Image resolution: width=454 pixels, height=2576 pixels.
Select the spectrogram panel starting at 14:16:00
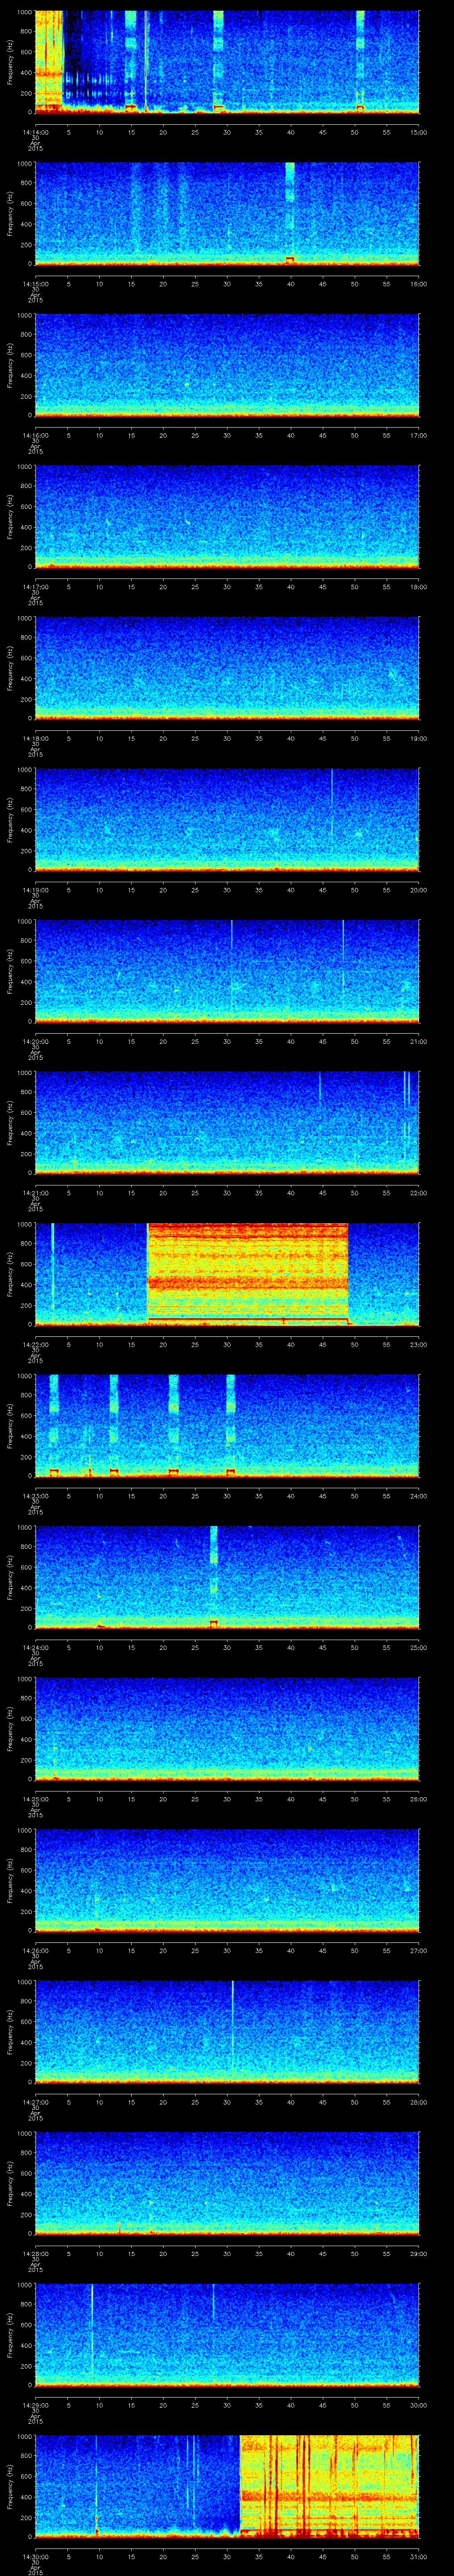click(x=227, y=365)
